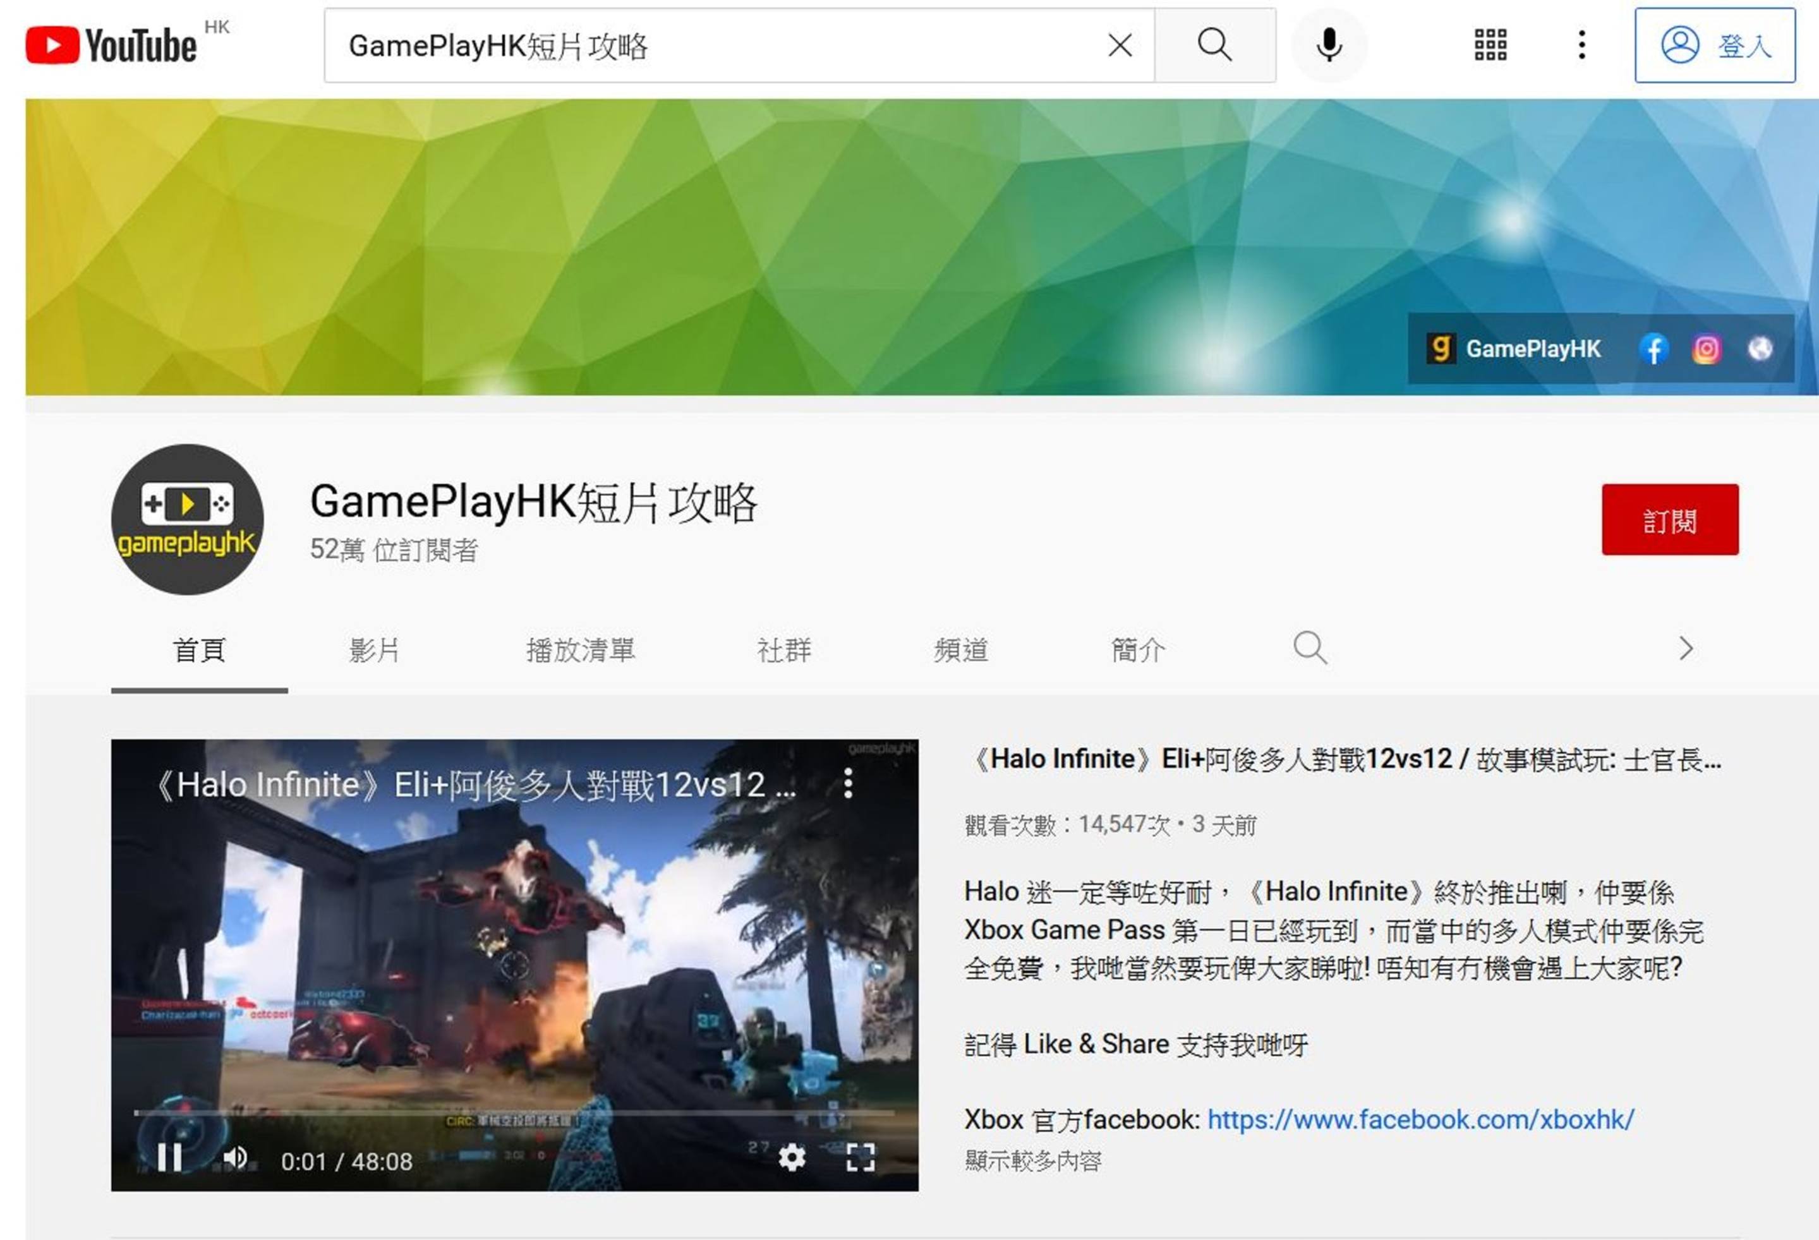1819x1240 pixels.
Task: Open the Facebook icon in channel banner
Action: point(1653,349)
